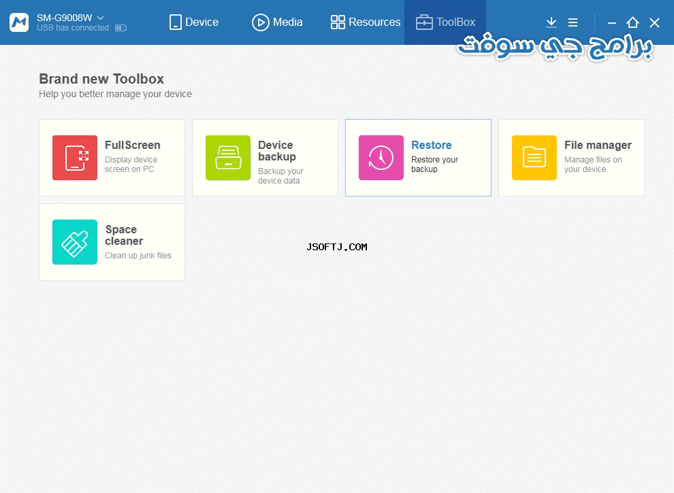Screen dimensions: 674x493
Task: Click 'Manage files on your device' description
Action: [593, 165]
